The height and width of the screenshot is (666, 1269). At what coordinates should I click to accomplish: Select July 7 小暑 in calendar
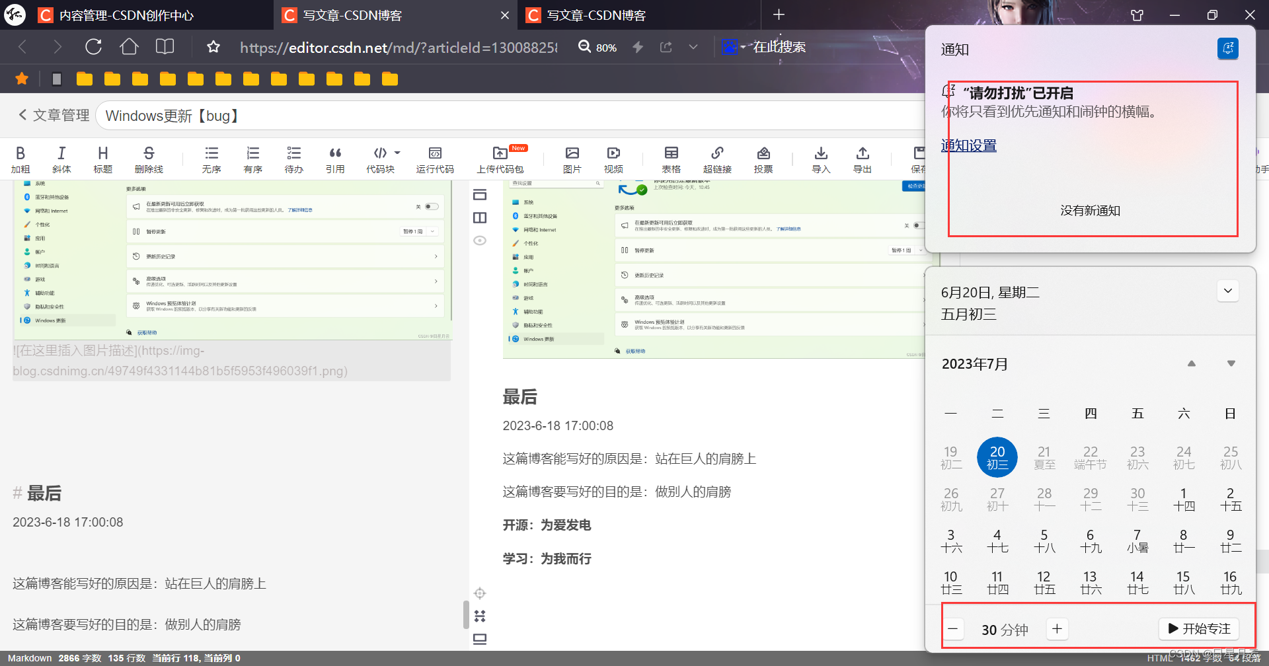[x=1137, y=540]
